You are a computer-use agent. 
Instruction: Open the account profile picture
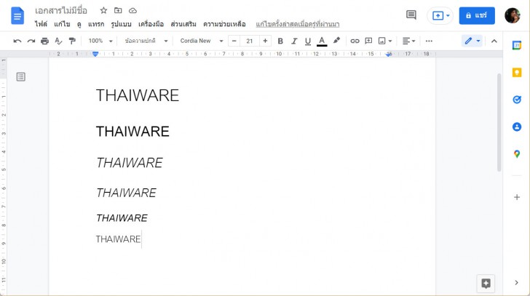[x=513, y=15]
